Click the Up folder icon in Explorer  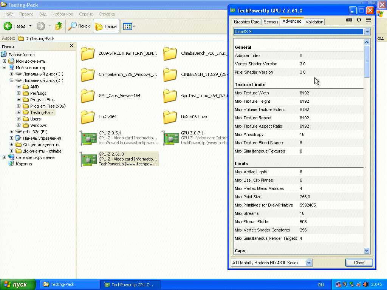click(x=59, y=26)
